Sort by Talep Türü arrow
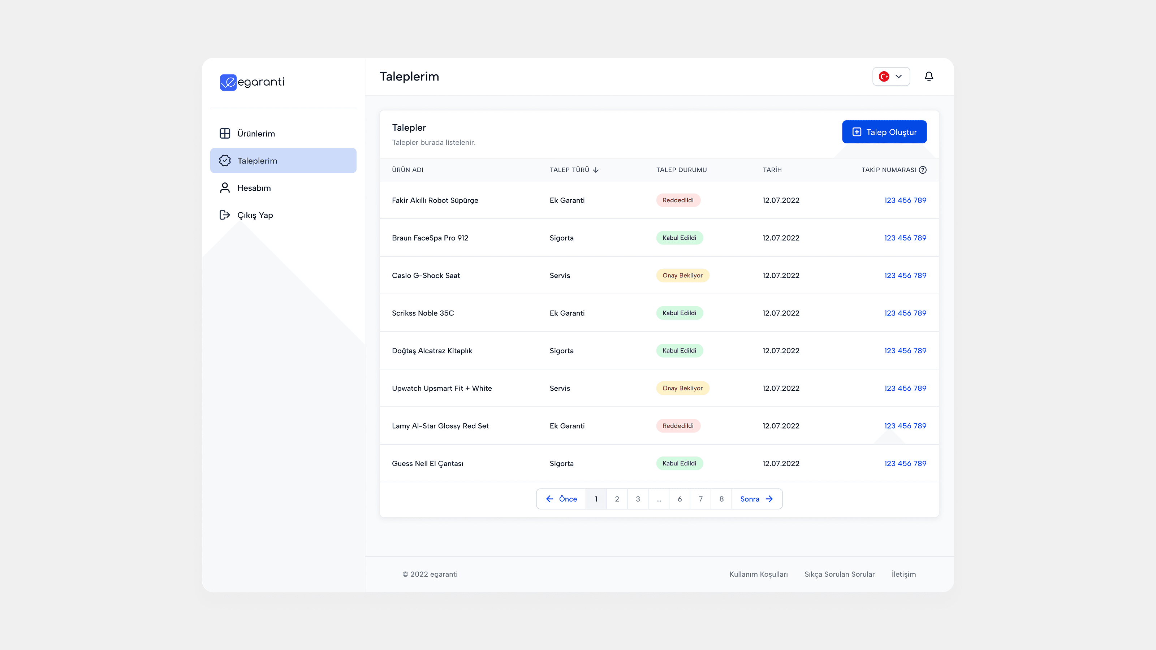The height and width of the screenshot is (650, 1156). (x=596, y=170)
